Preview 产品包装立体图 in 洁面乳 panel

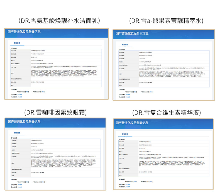(x=43, y=92)
